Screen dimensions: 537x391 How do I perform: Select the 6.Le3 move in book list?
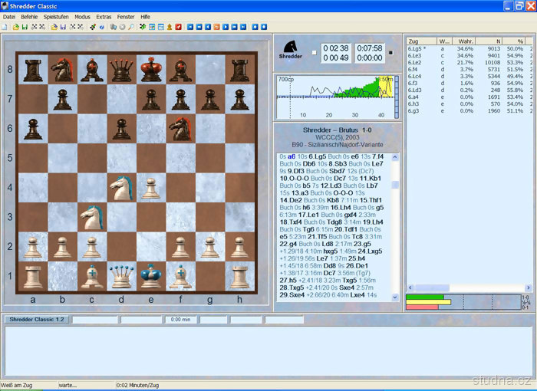[415, 55]
